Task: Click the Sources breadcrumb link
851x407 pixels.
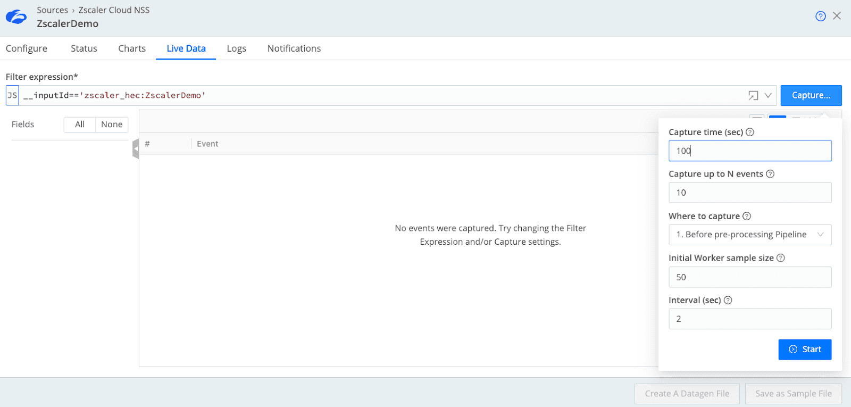Action: (52, 10)
